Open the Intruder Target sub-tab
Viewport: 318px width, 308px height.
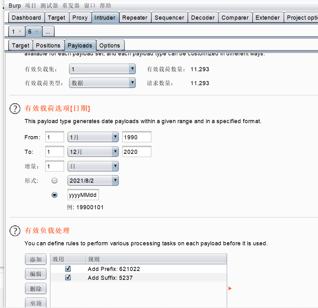(21, 46)
